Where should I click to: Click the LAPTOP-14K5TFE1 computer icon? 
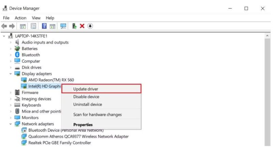(x=11, y=36)
